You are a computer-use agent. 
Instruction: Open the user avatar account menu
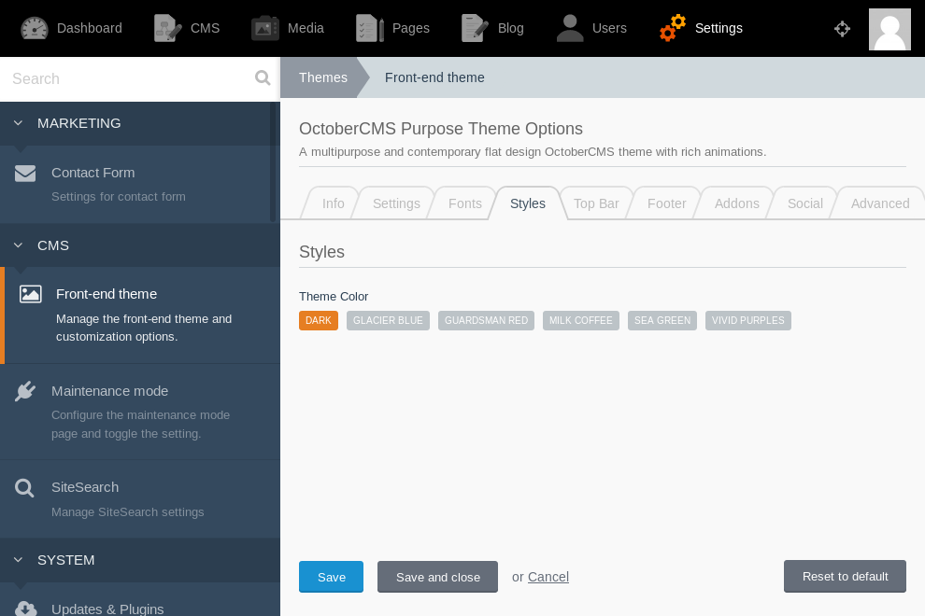tap(889, 30)
